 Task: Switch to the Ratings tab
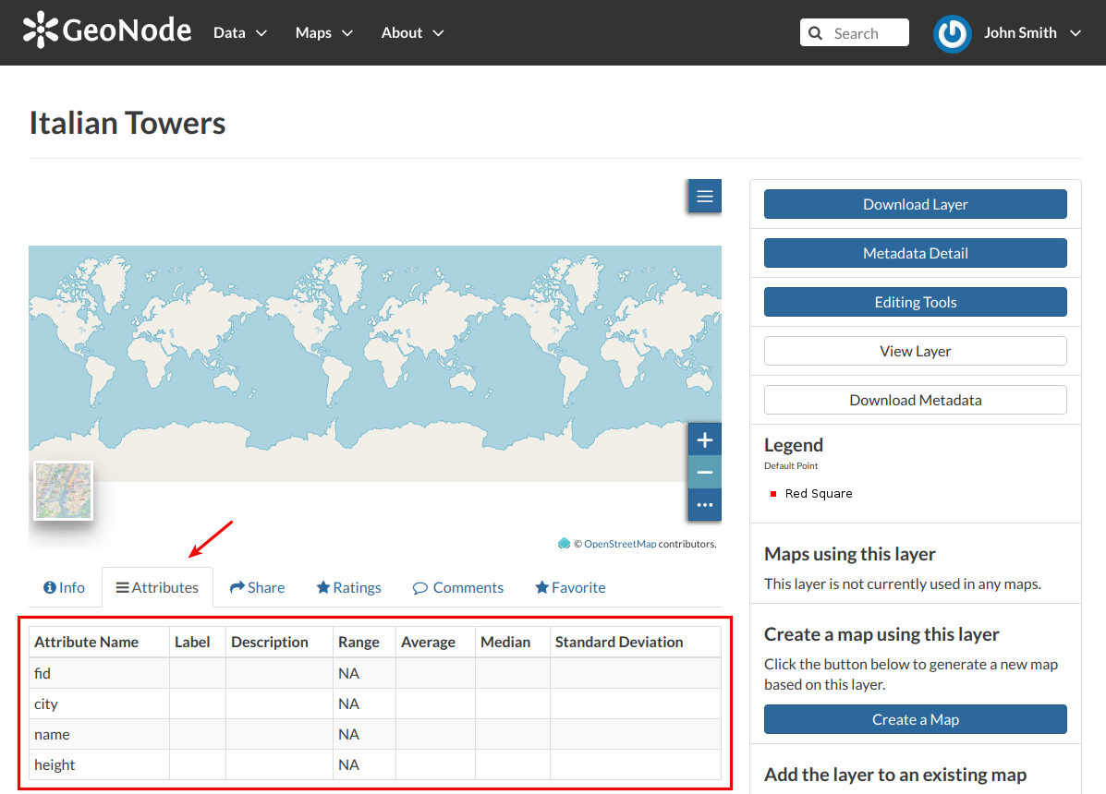pyautogui.click(x=348, y=587)
